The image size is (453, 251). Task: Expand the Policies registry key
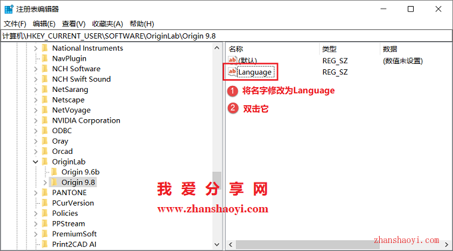click(x=35, y=213)
